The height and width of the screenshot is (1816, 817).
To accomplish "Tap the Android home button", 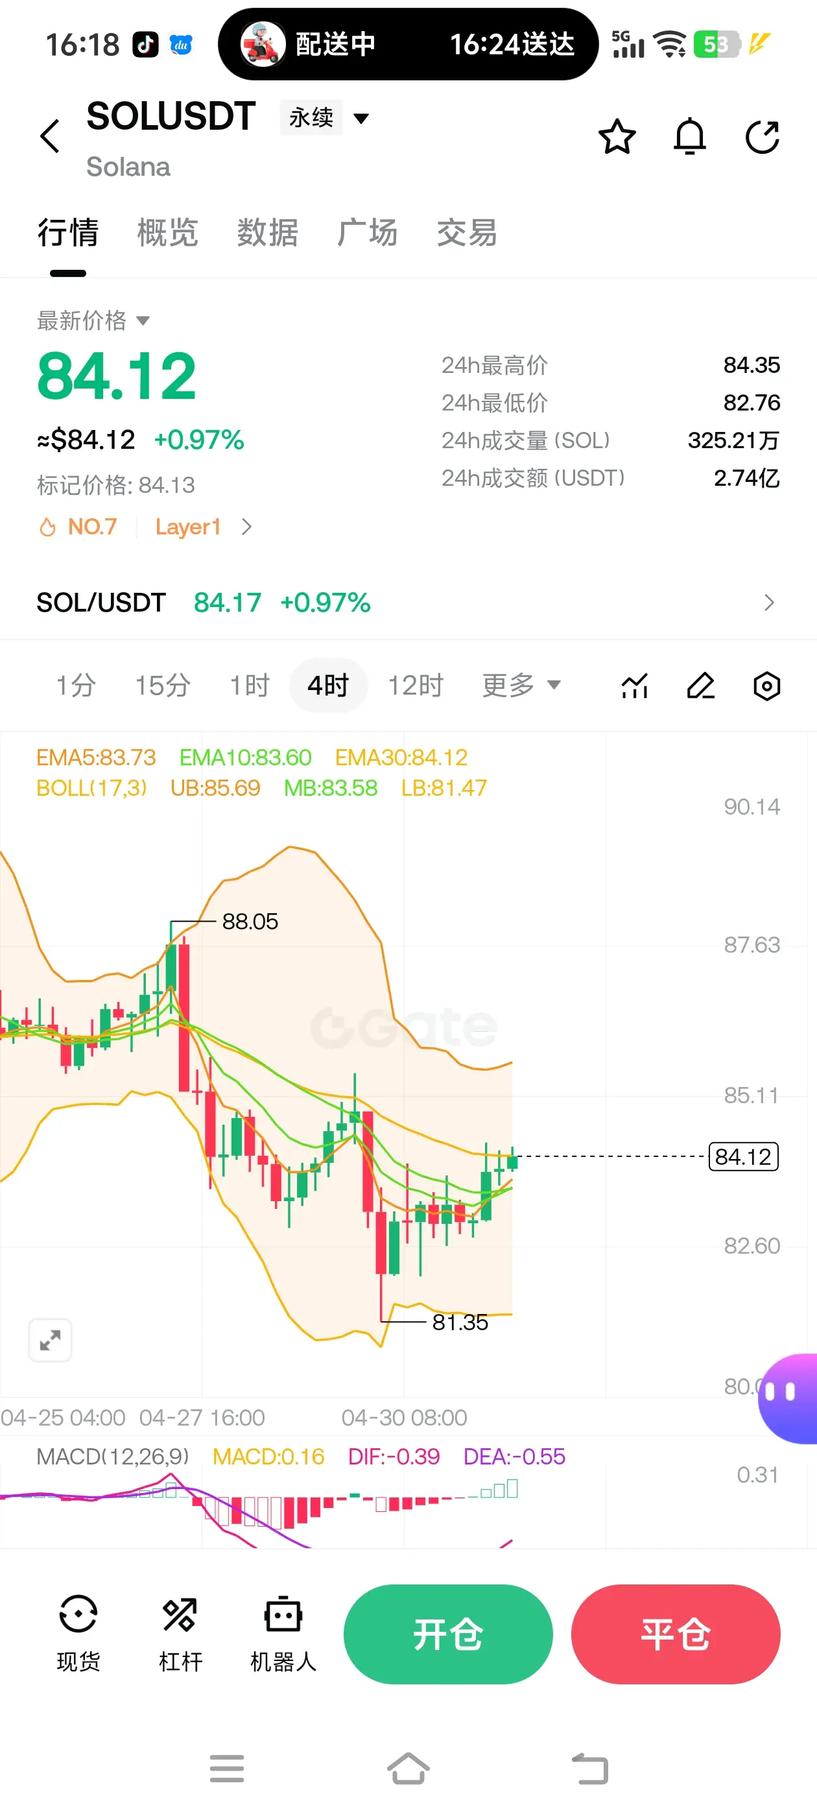I will coord(408,1769).
